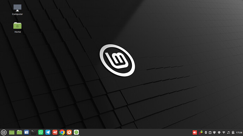
Task: Click the Show Desktop panel icon
Action: coord(12,132)
